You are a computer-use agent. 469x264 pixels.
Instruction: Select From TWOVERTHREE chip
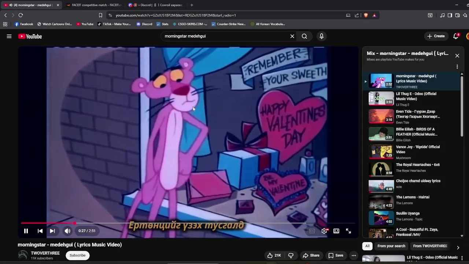point(430,246)
